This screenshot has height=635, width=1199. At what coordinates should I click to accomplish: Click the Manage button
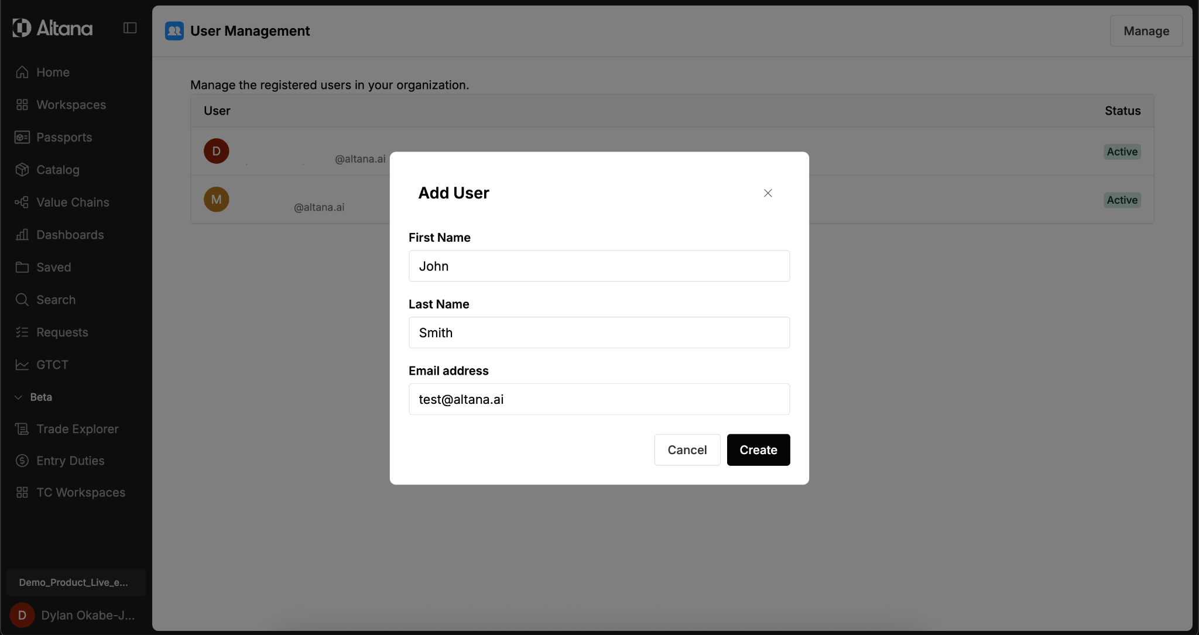tap(1146, 31)
